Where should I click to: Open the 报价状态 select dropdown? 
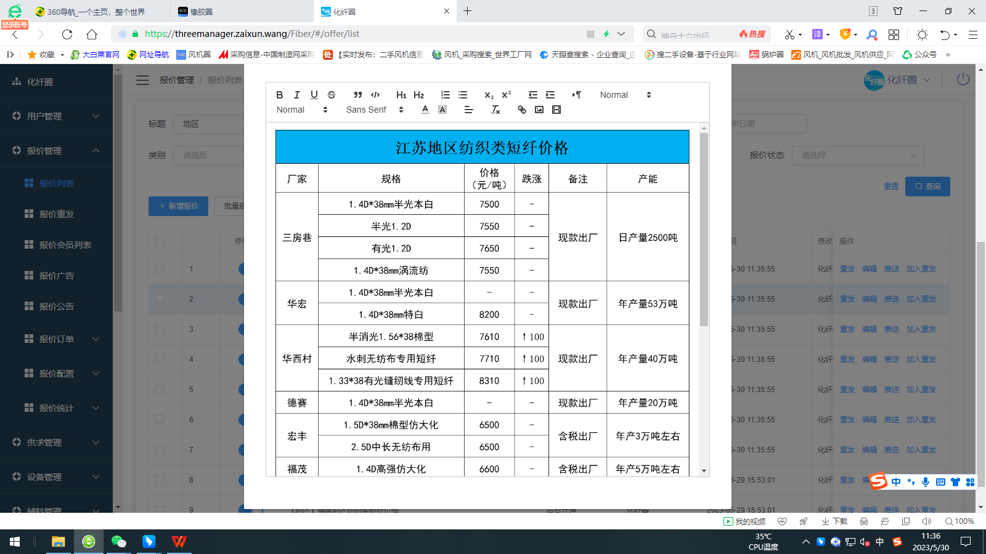(x=858, y=155)
